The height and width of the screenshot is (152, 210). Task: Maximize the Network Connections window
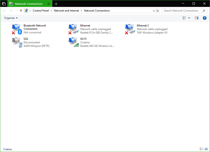coord(194,3)
